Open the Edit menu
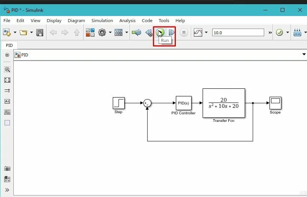Screen dimensions: 307x197 click(x=20, y=21)
